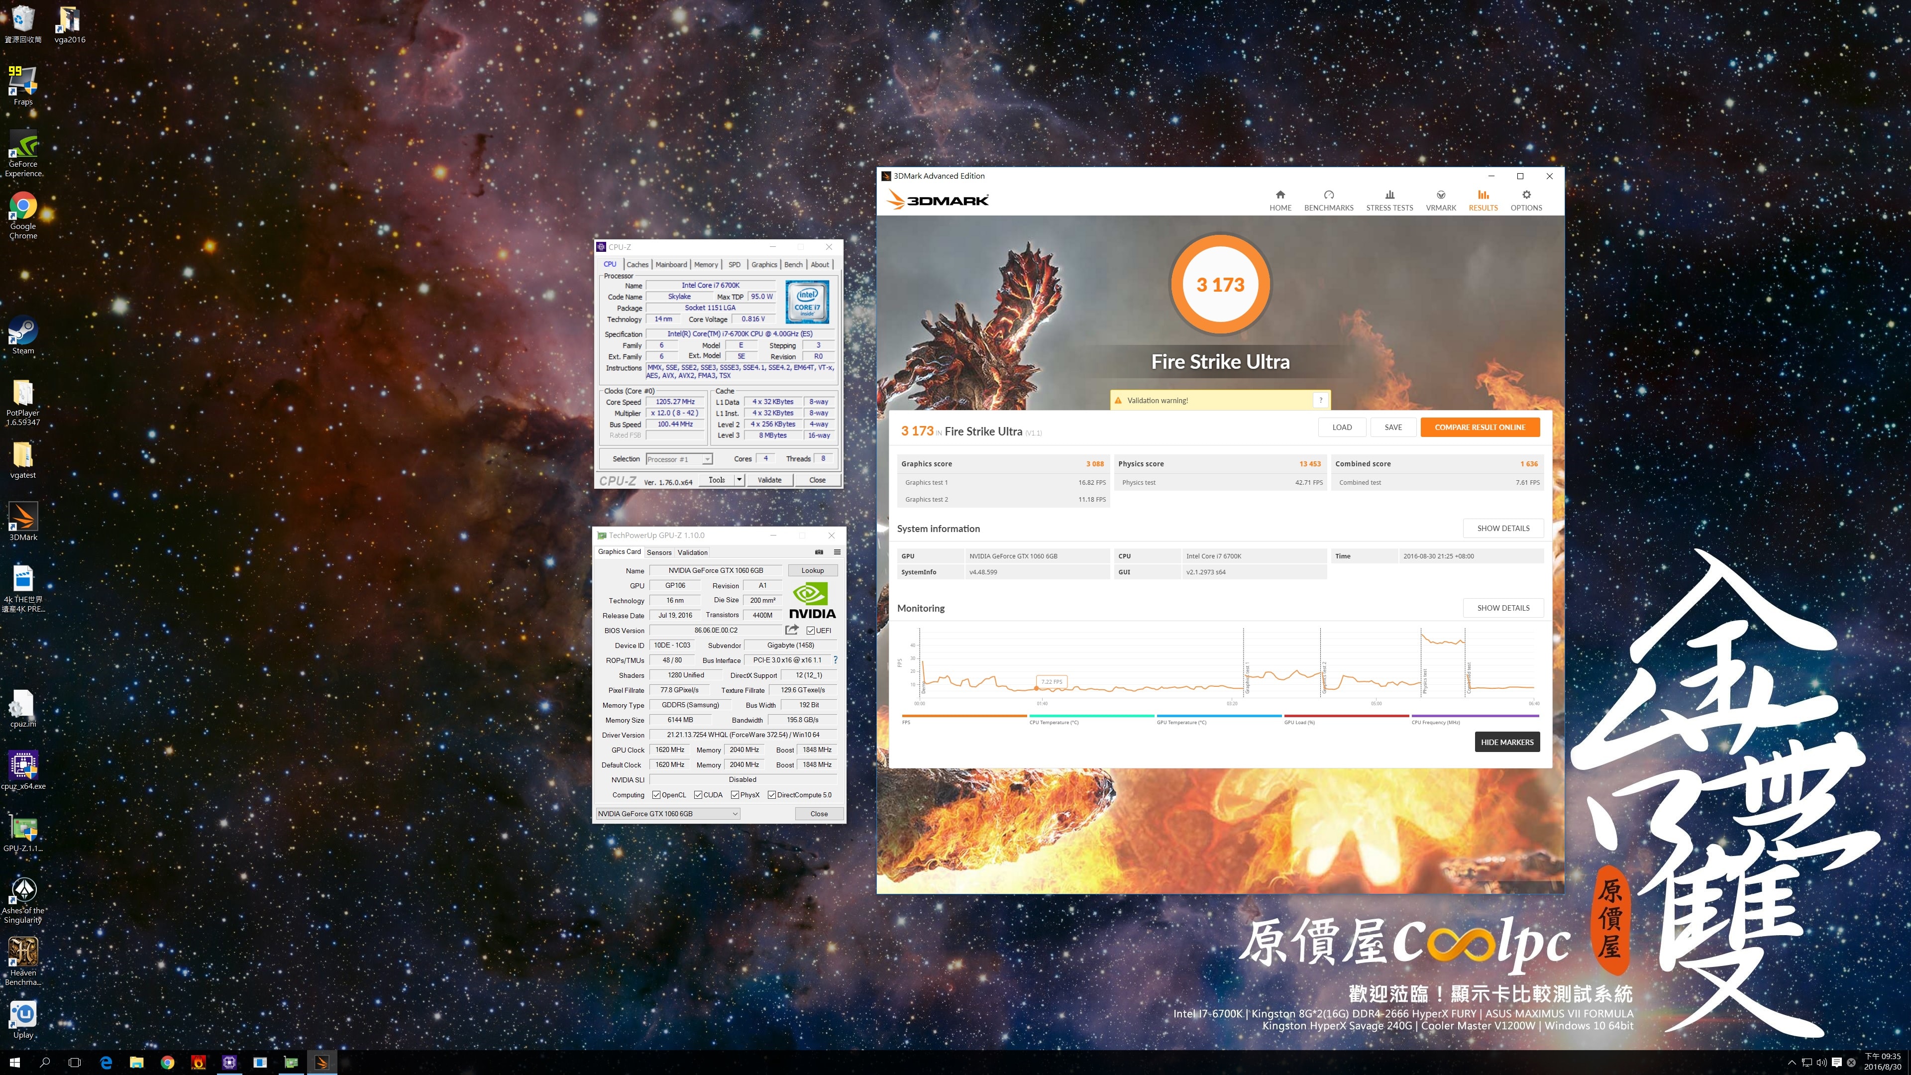This screenshot has height=1075, width=1911.
Task: Open GPU-Z Sensors tab
Action: coord(659,552)
